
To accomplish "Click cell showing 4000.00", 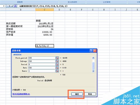I will 45,35.
